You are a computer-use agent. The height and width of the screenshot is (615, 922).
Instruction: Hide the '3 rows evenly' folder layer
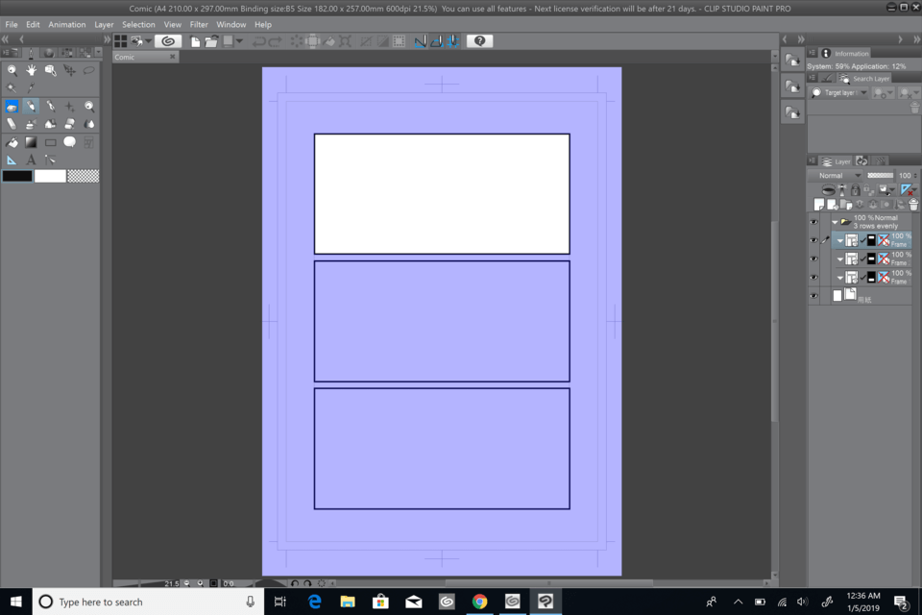point(813,222)
